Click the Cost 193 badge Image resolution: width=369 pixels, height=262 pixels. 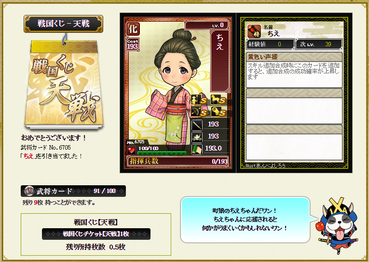pos(133,44)
